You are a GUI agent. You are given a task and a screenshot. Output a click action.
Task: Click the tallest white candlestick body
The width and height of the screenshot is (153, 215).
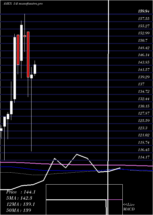point(15,68)
